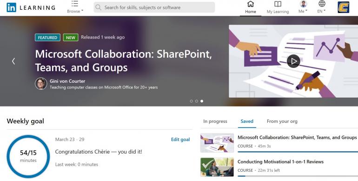Go to Home via house icon

251,4
